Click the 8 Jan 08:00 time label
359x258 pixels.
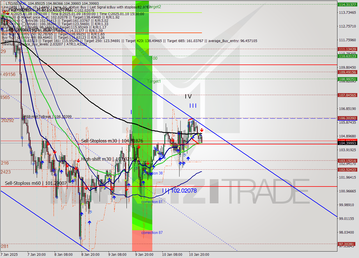click(64, 255)
